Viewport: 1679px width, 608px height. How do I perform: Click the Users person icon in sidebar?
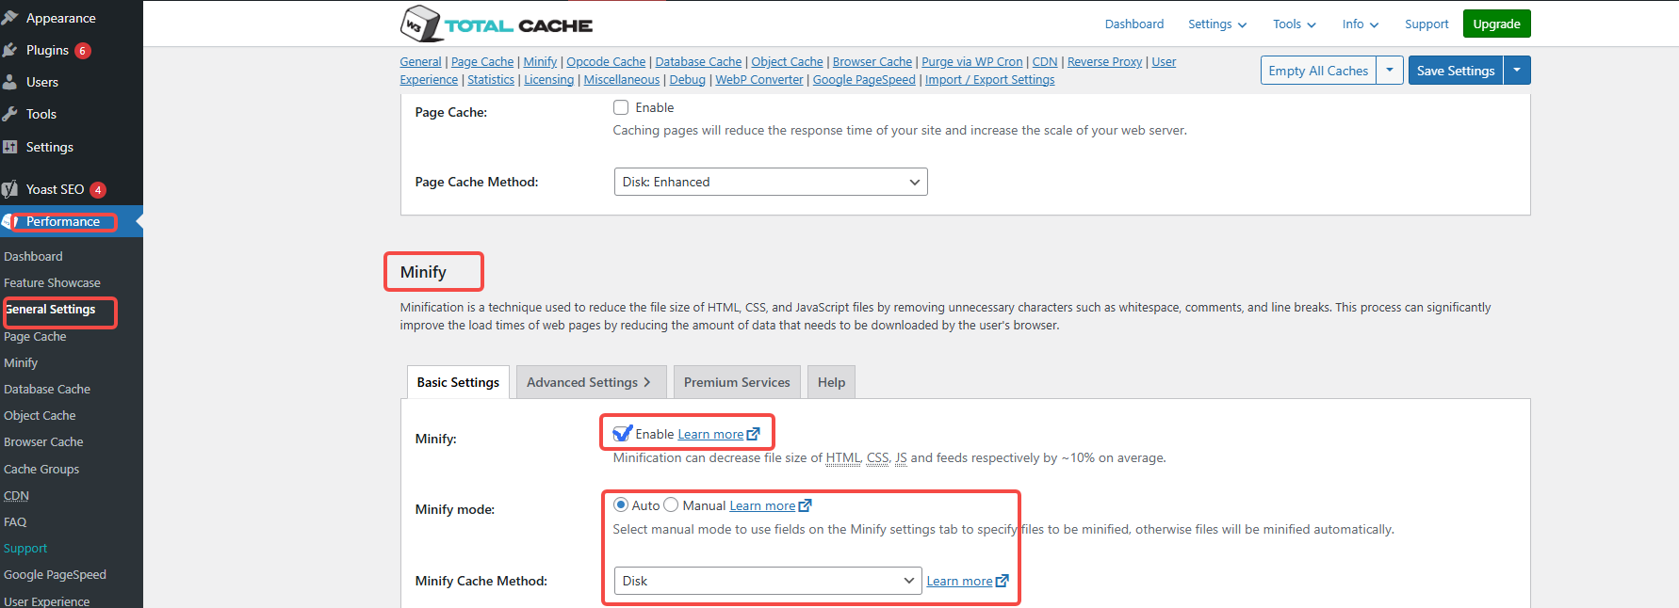pyautogui.click(x=10, y=82)
